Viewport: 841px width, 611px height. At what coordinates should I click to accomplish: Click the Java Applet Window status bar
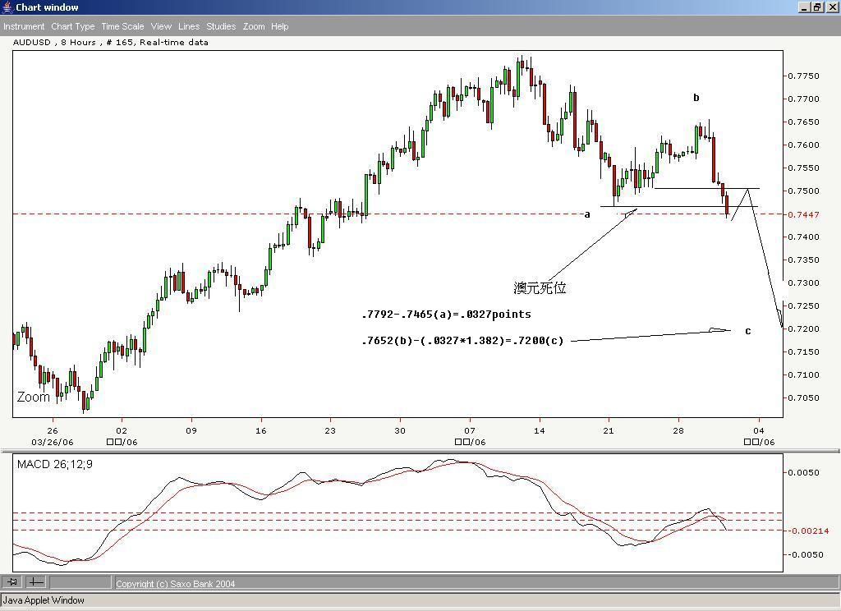[x=45, y=600]
